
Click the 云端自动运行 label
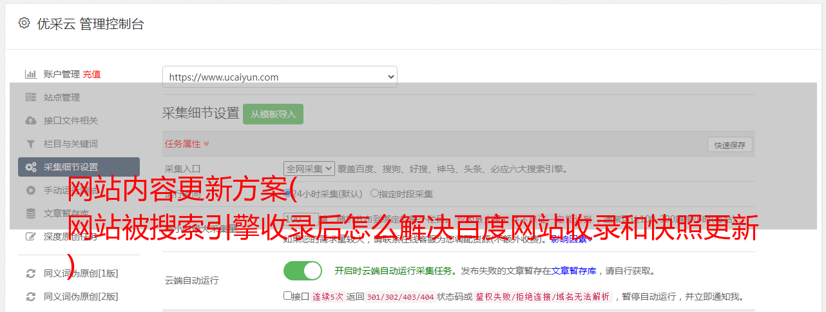[191, 280]
